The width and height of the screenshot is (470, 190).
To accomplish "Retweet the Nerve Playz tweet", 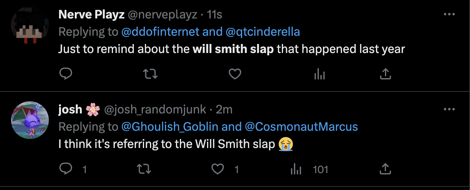I will 150,74.
